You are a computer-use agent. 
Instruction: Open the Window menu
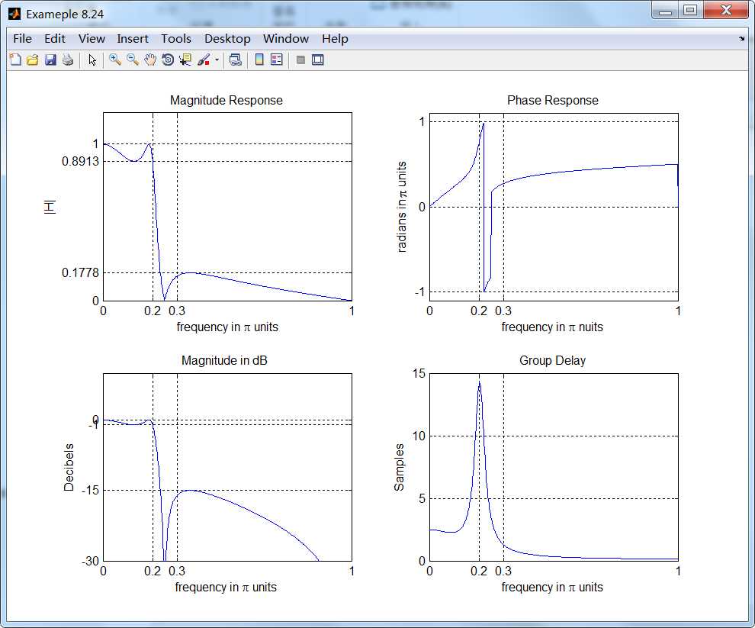286,39
